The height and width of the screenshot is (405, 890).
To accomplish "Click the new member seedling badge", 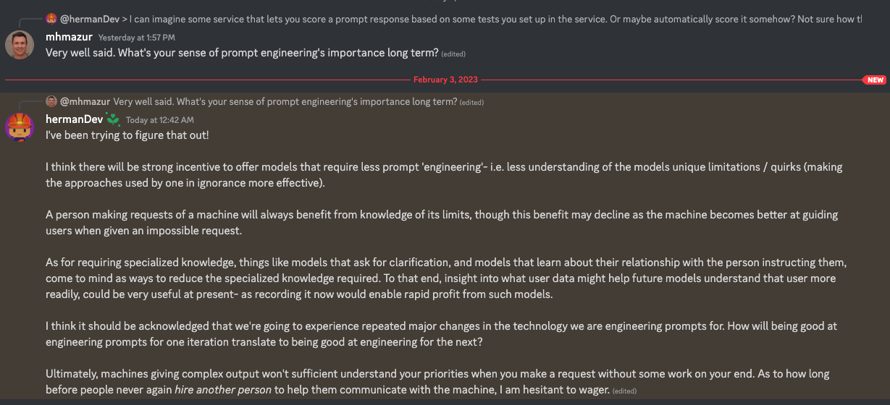I will pos(112,119).
